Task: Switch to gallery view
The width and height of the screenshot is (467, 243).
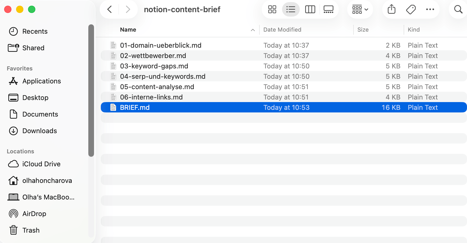Action: click(328, 10)
